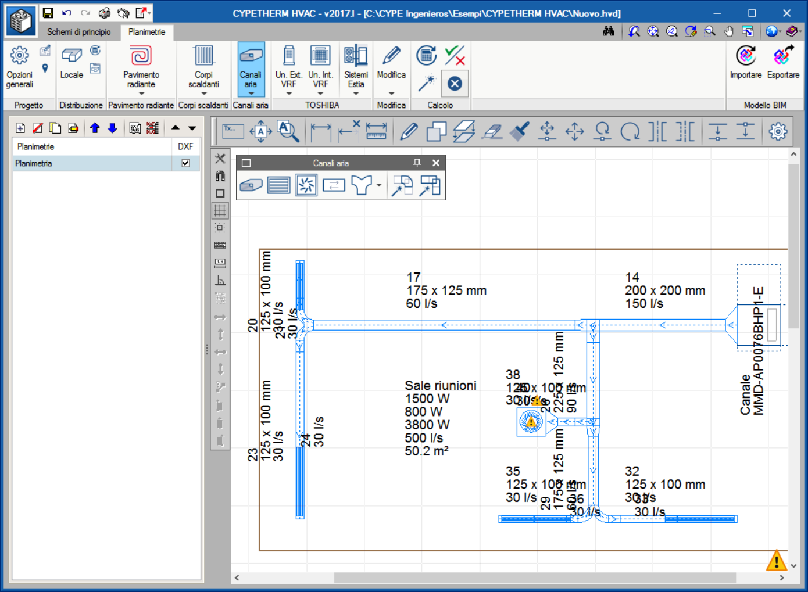
Task: Close the Canali aria floating panel
Action: tap(436, 163)
